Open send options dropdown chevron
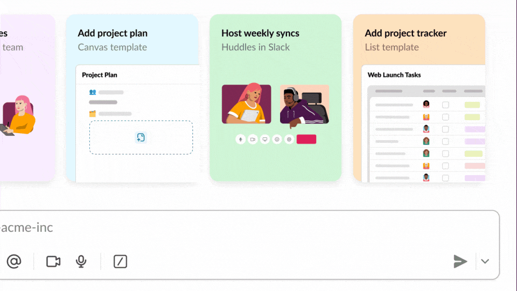This screenshot has height=291, width=517. pos(485,261)
